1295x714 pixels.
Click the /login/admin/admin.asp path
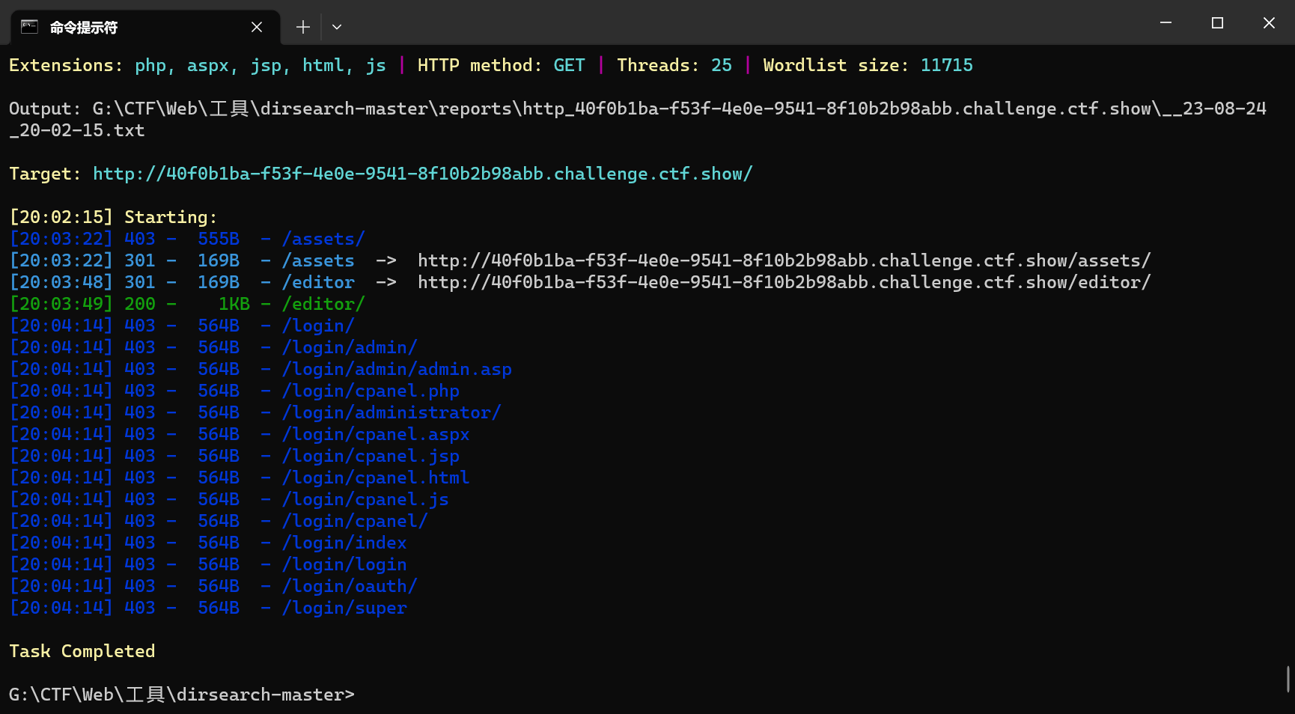click(x=397, y=369)
